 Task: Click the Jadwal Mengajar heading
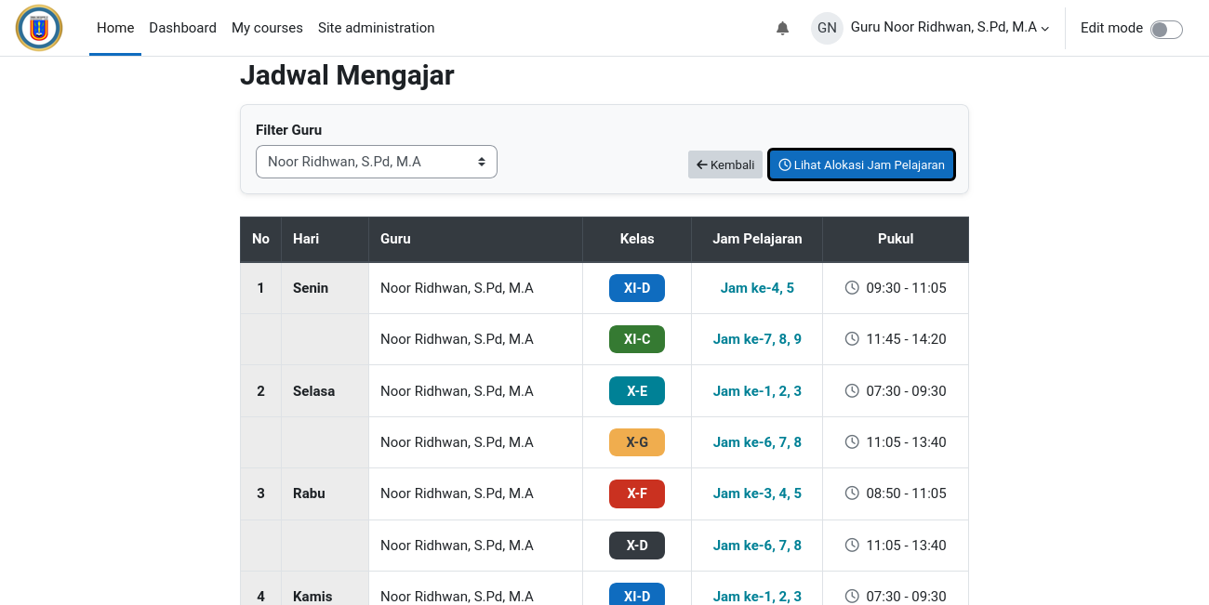click(347, 75)
